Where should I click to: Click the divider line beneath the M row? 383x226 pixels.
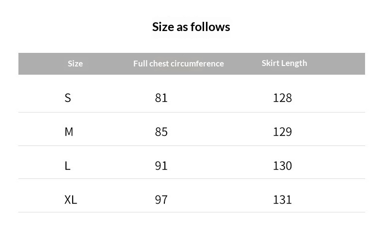[191, 146]
